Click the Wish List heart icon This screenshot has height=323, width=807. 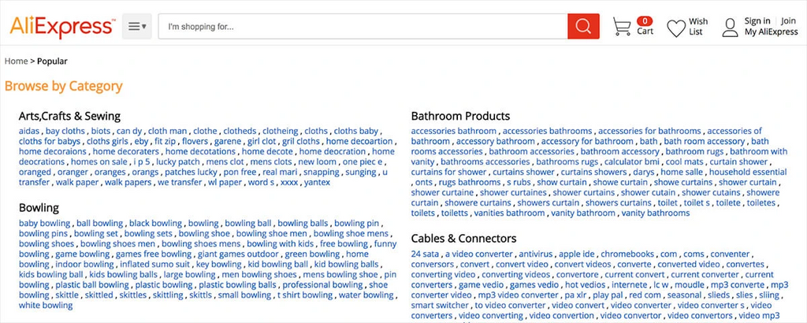(x=676, y=28)
